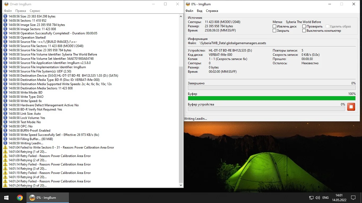Image resolution: width=362 pixels, height=203 pixels.
Task: Minimize the log window 'Отчёт ImgBurn'
Action: coord(153,4)
